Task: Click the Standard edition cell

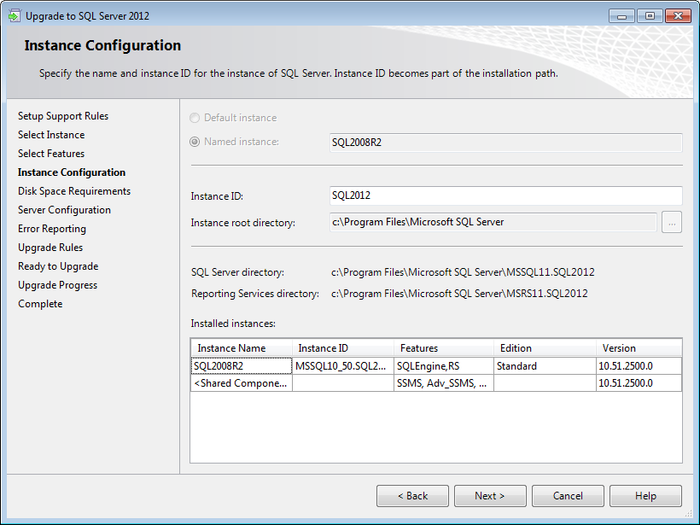Action: [545, 366]
